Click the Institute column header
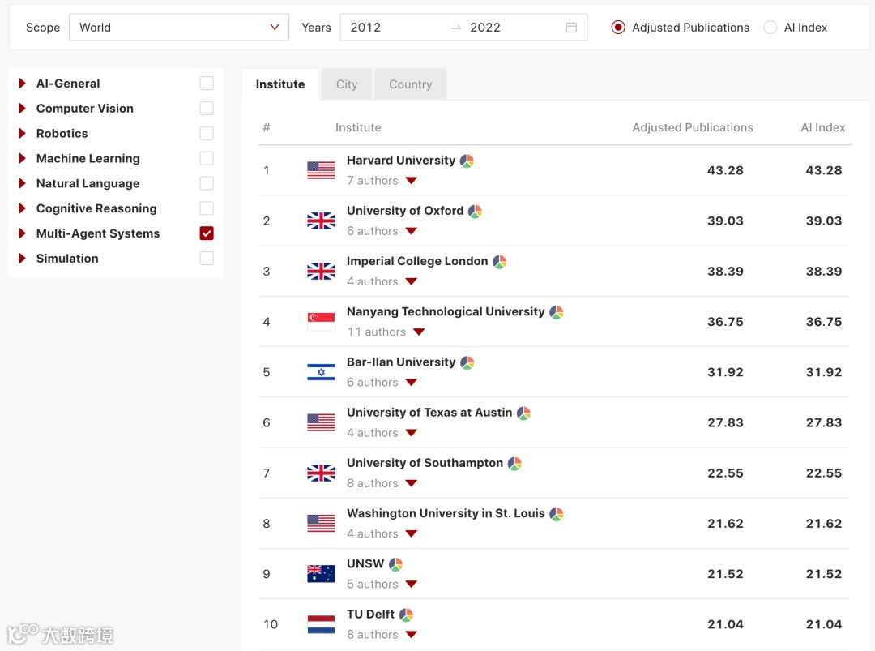Viewport: 875px width, 651px height. (358, 127)
